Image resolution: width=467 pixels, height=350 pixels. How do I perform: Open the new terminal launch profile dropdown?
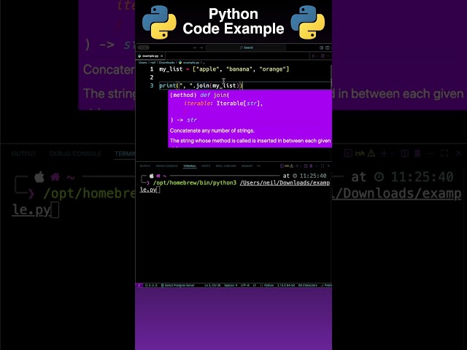click(301, 166)
